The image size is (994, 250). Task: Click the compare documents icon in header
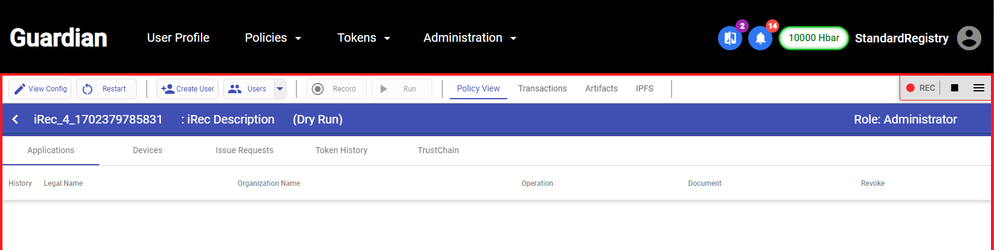(729, 38)
